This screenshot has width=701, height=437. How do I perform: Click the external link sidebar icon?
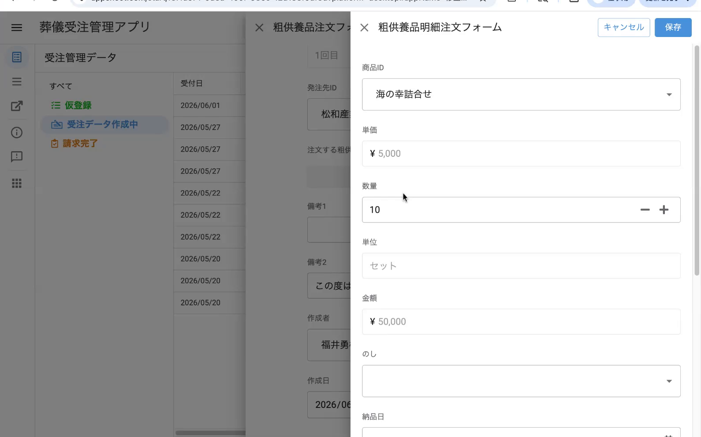pyautogui.click(x=17, y=106)
